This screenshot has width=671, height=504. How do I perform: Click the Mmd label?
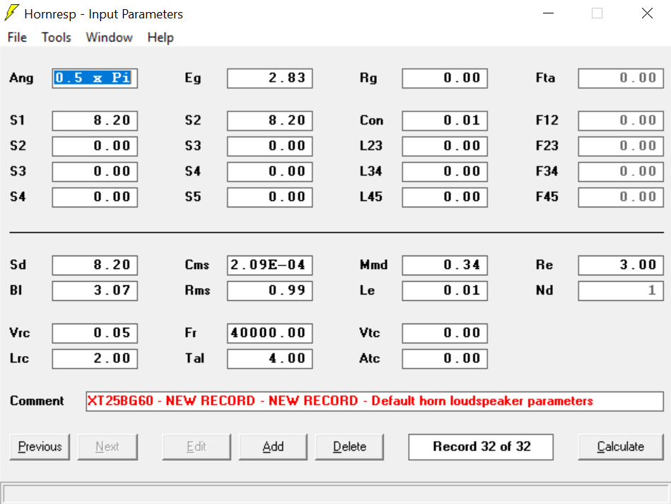(373, 265)
